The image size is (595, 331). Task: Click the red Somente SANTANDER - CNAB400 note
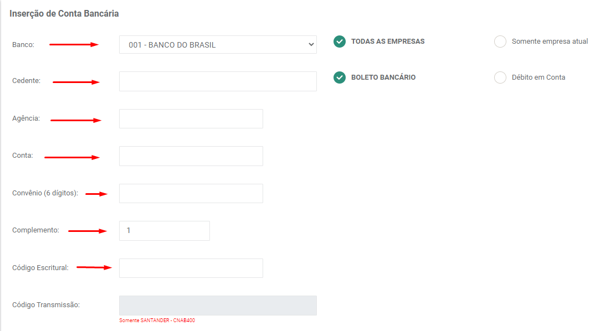click(157, 320)
